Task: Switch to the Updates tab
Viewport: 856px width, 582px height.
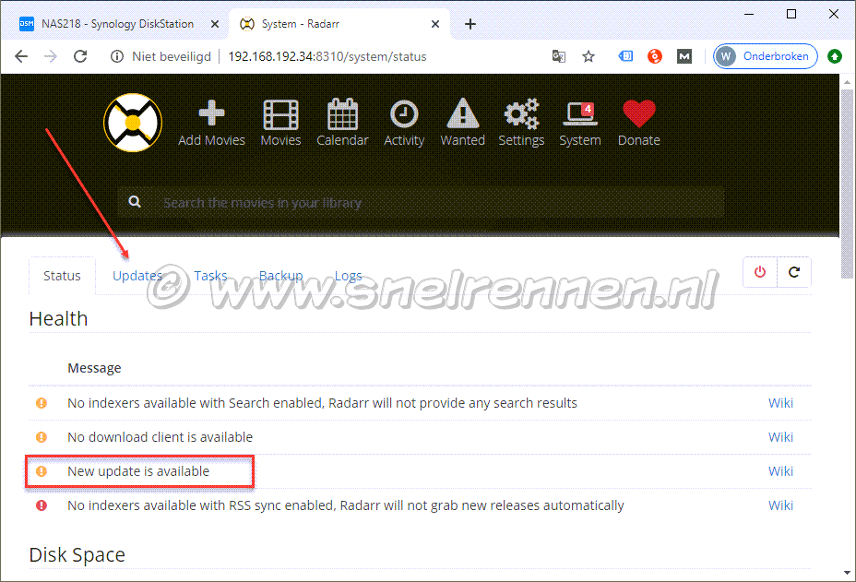Action: 137,276
